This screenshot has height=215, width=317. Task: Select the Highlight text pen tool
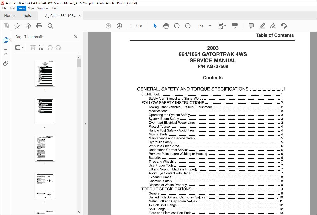click(x=262, y=26)
